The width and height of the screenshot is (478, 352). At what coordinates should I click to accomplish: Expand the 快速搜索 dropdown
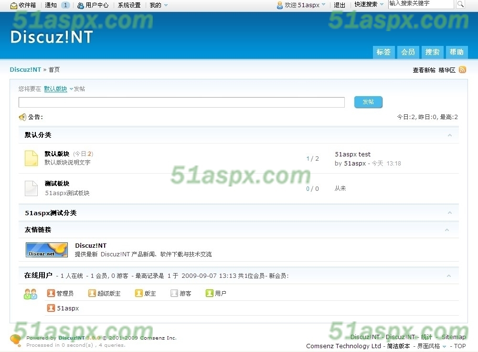369,4
